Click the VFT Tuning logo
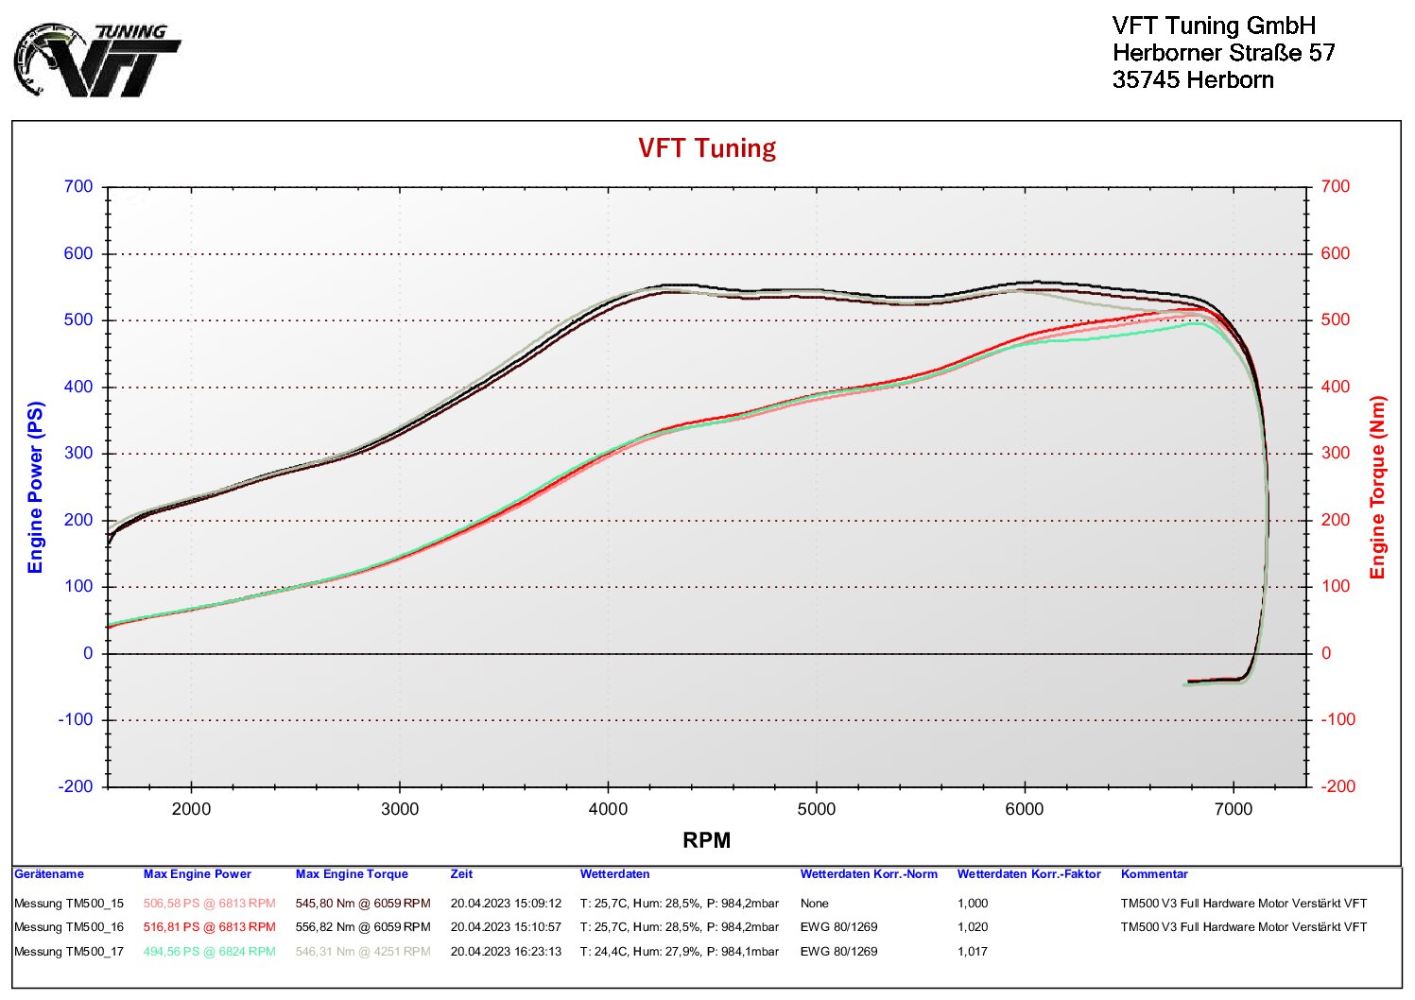Screen dimensions: 1415x1000 tap(97, 60)
